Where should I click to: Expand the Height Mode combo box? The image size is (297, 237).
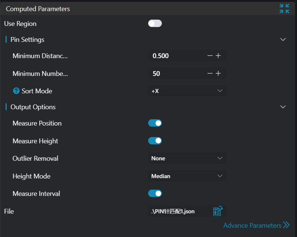point(187,176)
